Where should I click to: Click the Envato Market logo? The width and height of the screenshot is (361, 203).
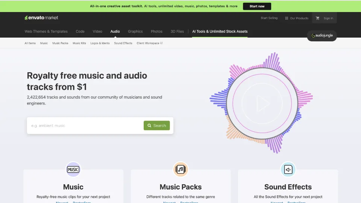click(x=41, y=18)
